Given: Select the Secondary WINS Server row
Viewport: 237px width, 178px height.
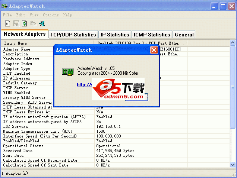Looking at the screenshot, I should click(x=116, y=102).
